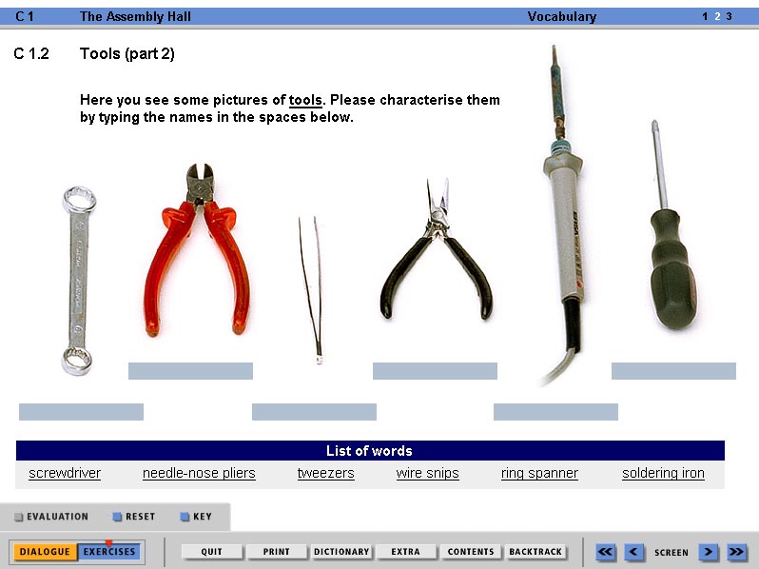Go back one screen with single-left arrow
Viewport: 759px width, 569px height.
coord(633,552)
